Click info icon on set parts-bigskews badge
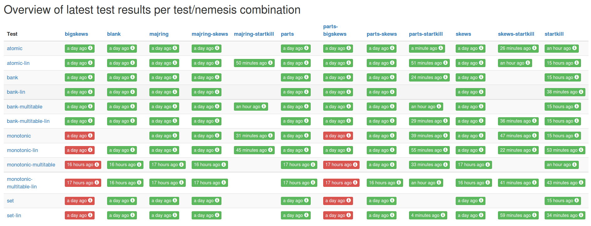591x226 pixels. [x=349, y=201]
